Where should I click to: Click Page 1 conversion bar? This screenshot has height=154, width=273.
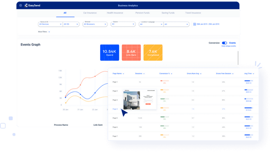[165, 81]
